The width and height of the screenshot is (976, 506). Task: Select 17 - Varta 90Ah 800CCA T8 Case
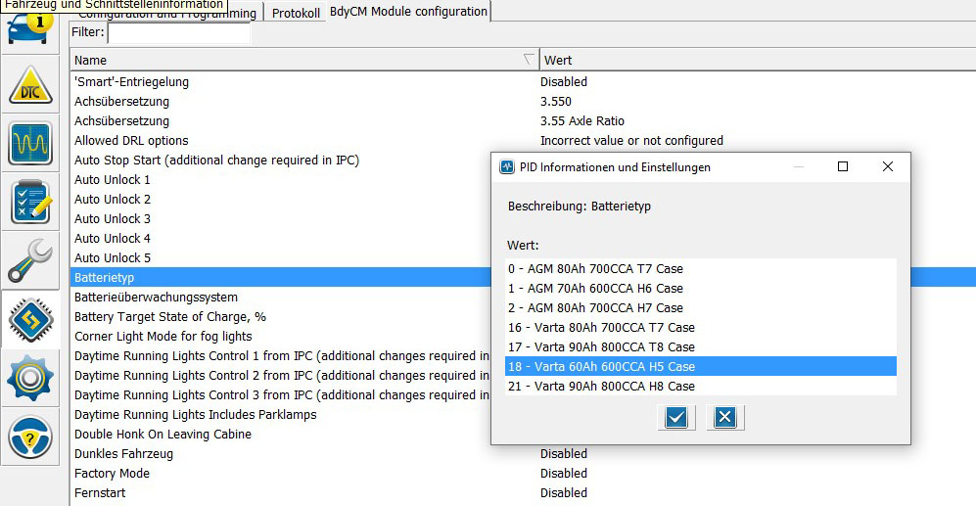[x=700, y=346]
